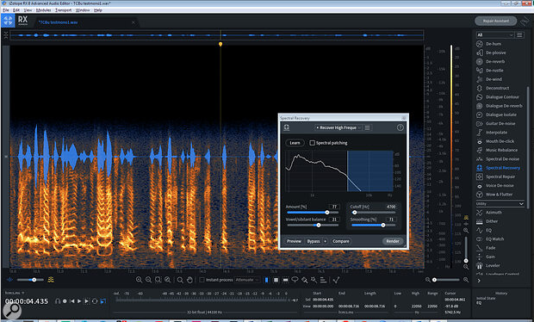
Task: Select the lasso selection tool
Action: coord(295,280)
